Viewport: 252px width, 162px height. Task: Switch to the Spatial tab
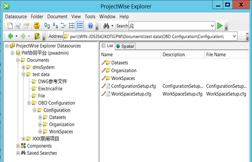point(125,46)
